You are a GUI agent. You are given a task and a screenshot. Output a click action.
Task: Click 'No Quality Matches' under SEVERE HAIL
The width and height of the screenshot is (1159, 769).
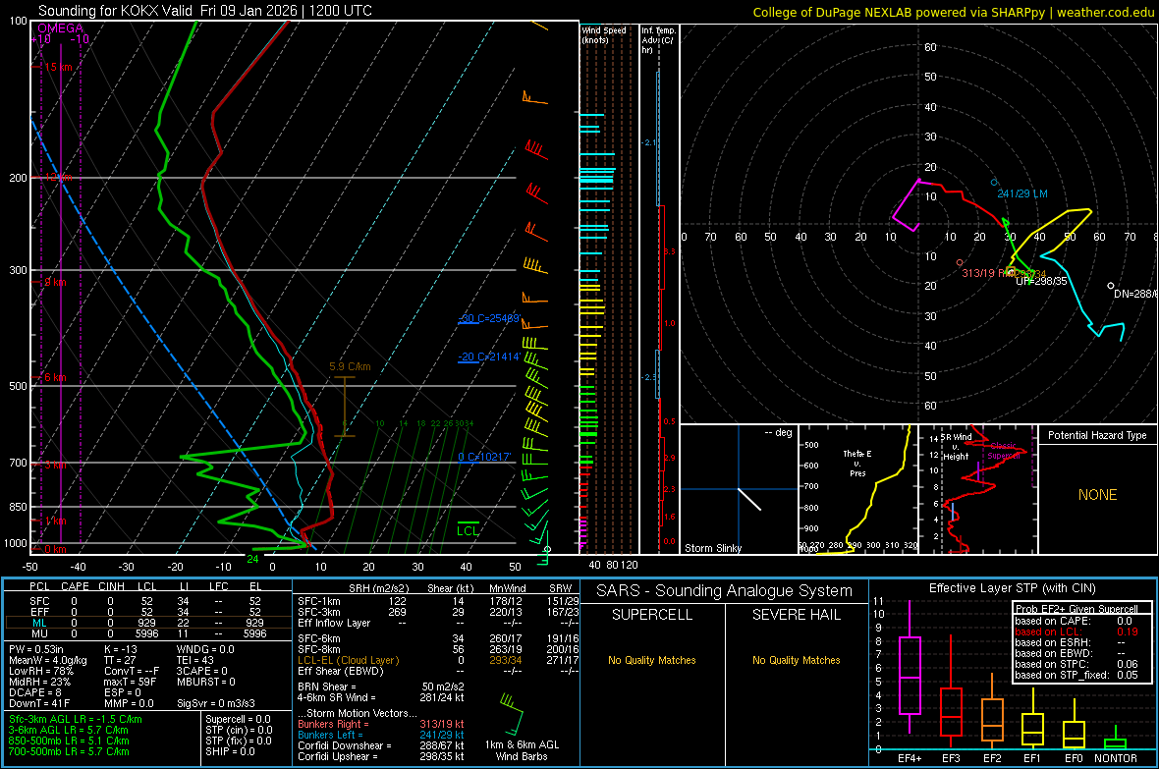(x=796, y=660)
